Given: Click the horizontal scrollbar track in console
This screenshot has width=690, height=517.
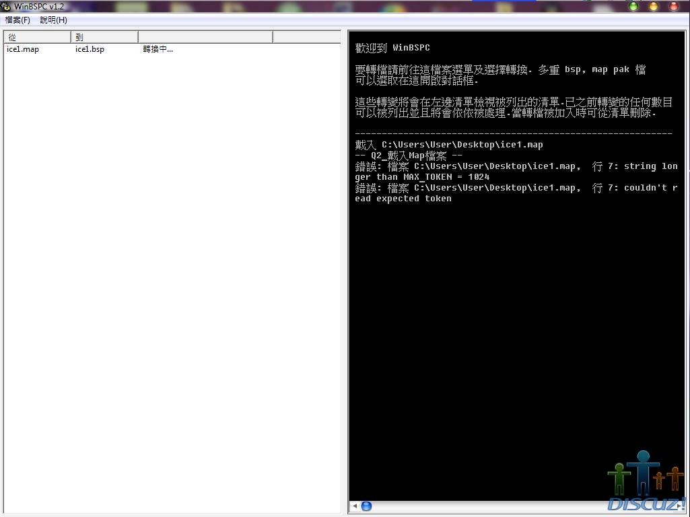Looking at the screenshot, I should tap(485, 506).
